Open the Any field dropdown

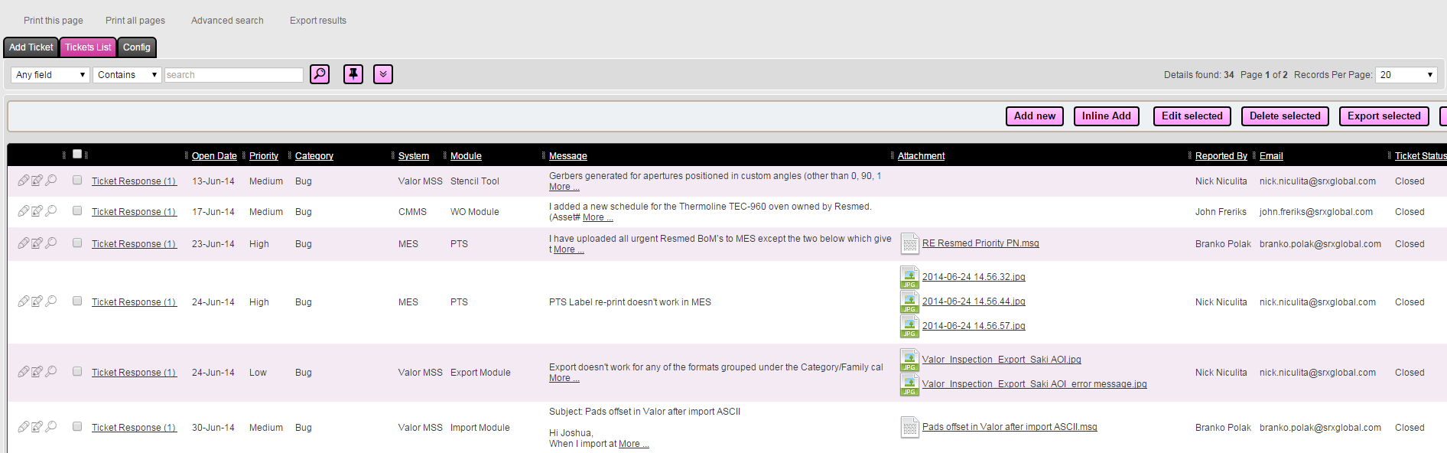coord(50,75)
